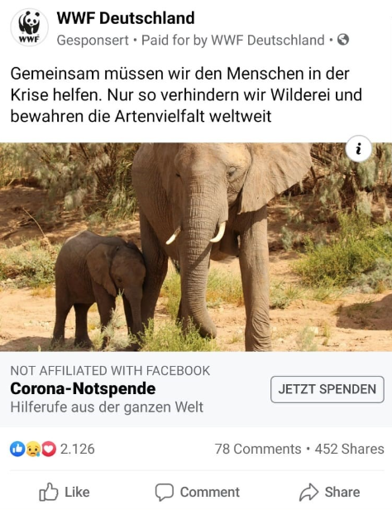Image resolution: width=392 pixels, height=510 pixels.
Task: Click the Gesponsert label
Action: click(93, 41)
